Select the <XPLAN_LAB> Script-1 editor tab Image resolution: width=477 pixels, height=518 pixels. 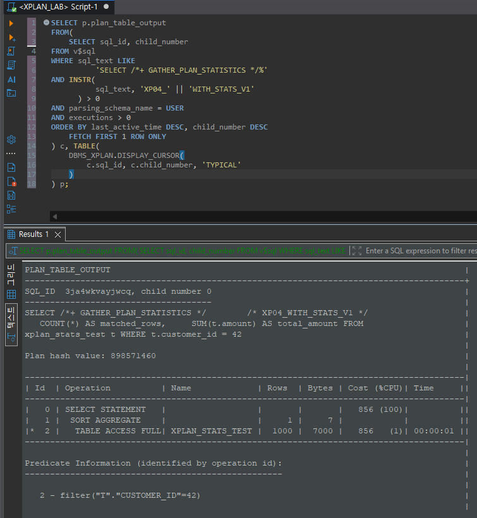point(59,7)
